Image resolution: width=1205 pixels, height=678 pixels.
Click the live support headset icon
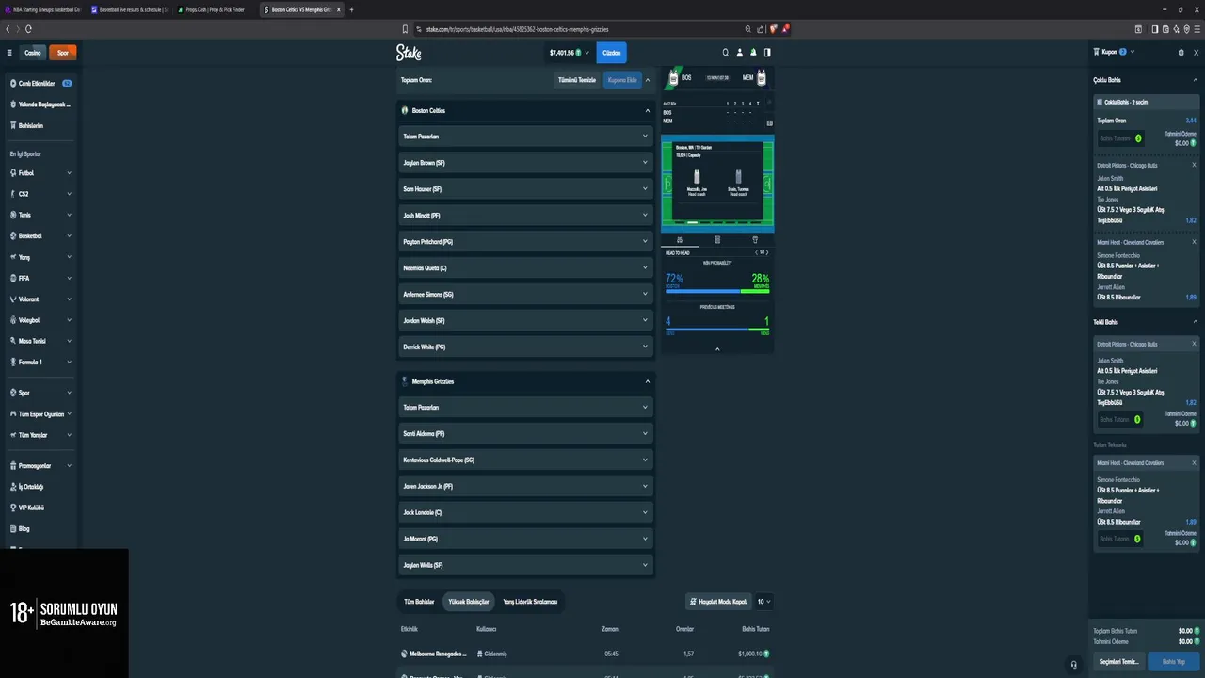point(1074,664)
